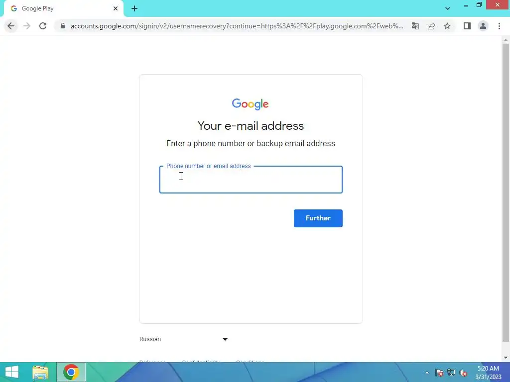Click the share page icon

coord(431,26)
